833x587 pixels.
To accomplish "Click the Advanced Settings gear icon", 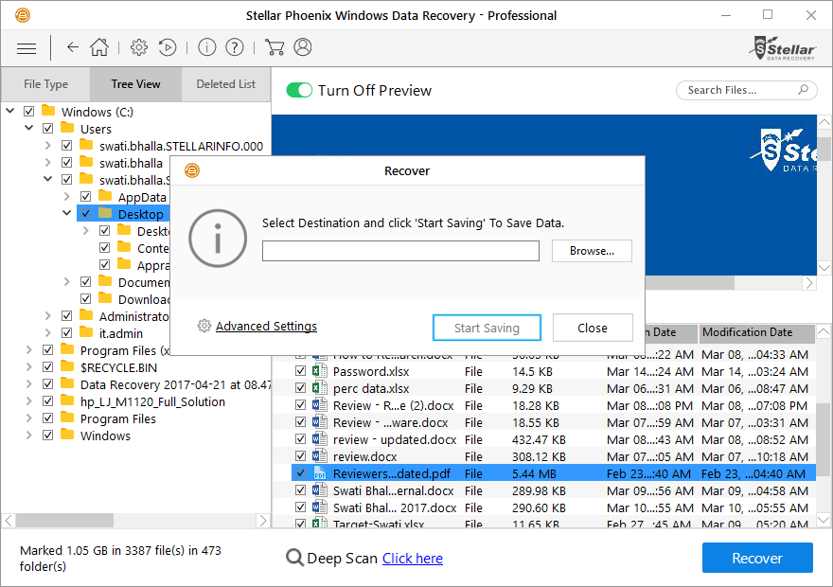I will tap(204, 326).
